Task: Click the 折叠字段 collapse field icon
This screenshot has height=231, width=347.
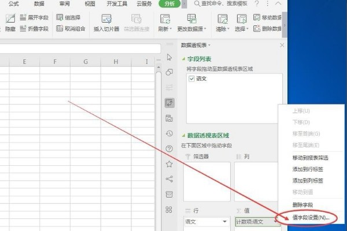Action: point(23,28)
